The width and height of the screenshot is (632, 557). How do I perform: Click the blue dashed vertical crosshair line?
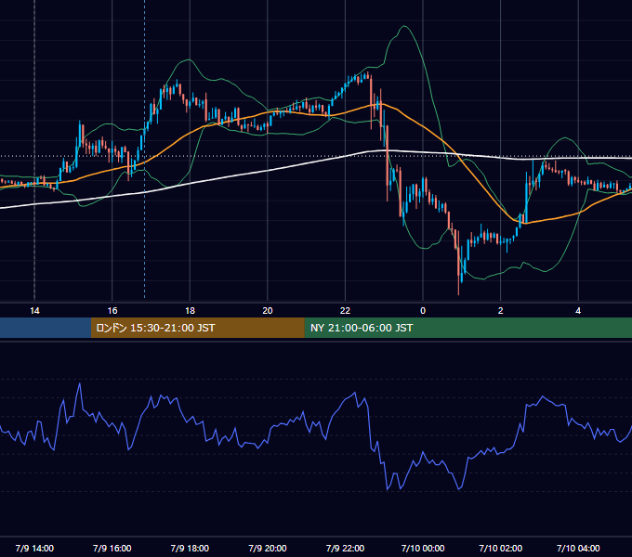tap(145, 149)
